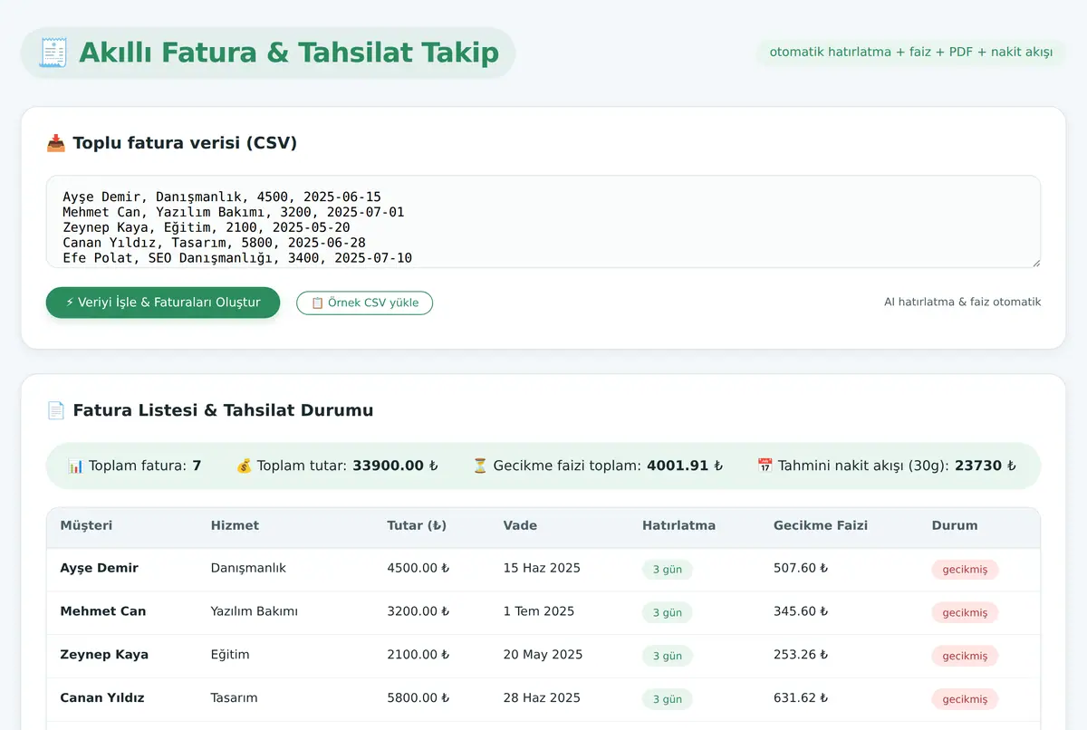Image resolution: width=1087 pixels, height=730 pixels.
Task: Click the 253.26 ₺ late interest cell
Action: tap(801, 655)
